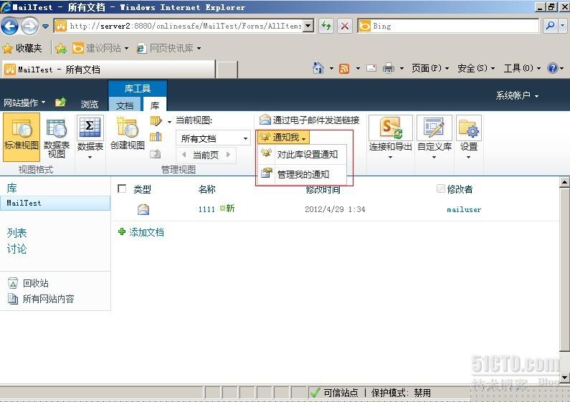Open the 网站操作 site actions menu
570x402 pixels.
pos(24,102)
